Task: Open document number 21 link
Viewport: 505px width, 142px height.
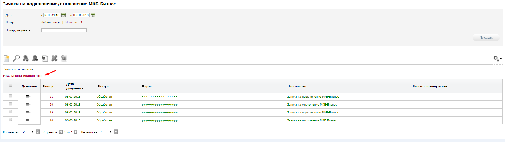Action: click(51, 97)
